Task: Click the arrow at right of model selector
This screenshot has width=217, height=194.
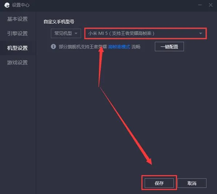Action: (x=201, y=33)
